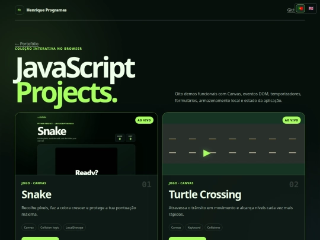This screenshot has height=240, width=320.
Task: Click the Collision logic tag
Action: (x=50, y=228)
